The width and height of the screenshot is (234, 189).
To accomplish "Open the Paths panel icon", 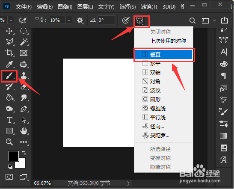I will pos(223,40).
